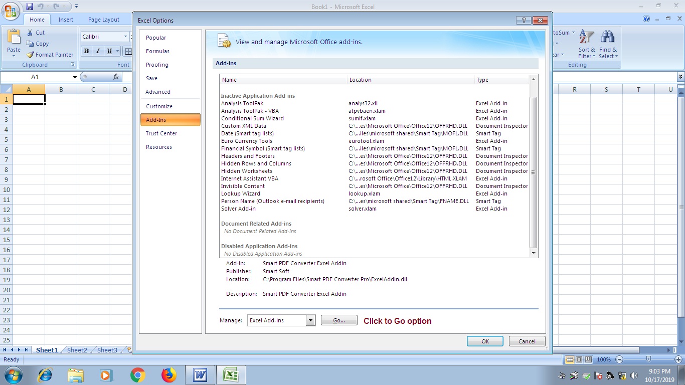Click the Insert Function fx button
685x385 pixels.
click(116, 77)
